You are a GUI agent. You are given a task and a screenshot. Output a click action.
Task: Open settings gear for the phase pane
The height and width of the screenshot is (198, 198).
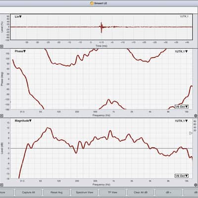point(196,115)
